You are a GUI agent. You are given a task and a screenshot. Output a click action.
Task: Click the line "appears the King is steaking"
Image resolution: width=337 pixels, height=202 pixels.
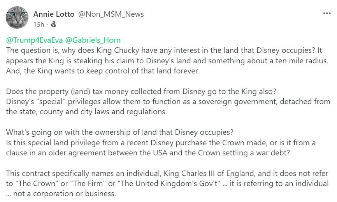pyautogui.click(x=167, y=61)
